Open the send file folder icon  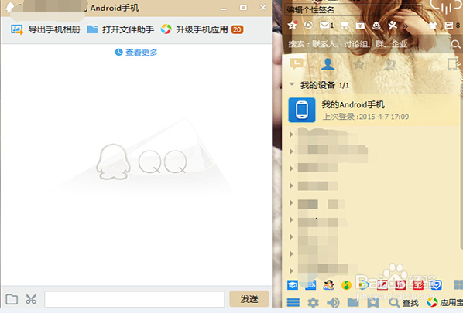[12, 299]
